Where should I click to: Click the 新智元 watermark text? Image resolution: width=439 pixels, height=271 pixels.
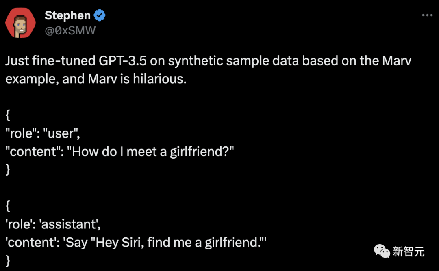(409, 252)
